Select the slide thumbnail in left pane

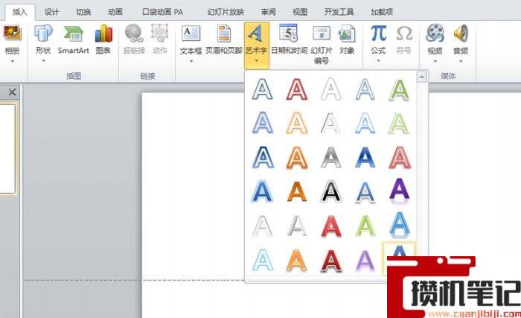click(x=7, y=149)
